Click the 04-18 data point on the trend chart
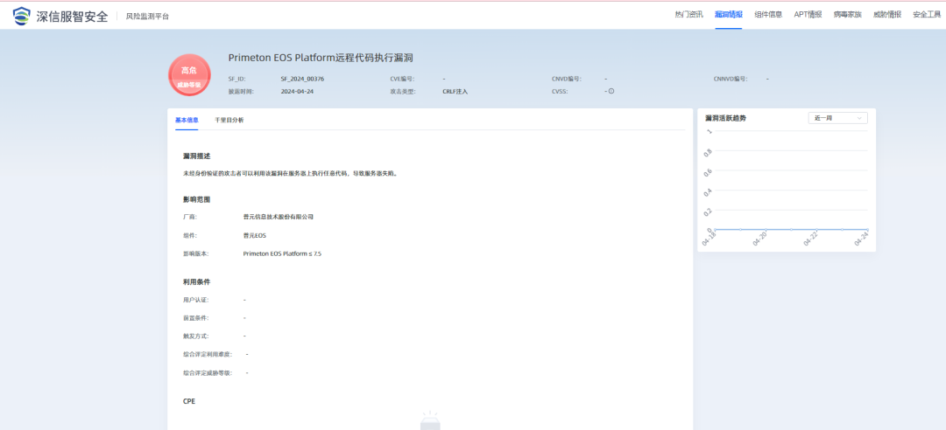The height and width of the screenshot is (430, 946). click(x=716, y=230)
